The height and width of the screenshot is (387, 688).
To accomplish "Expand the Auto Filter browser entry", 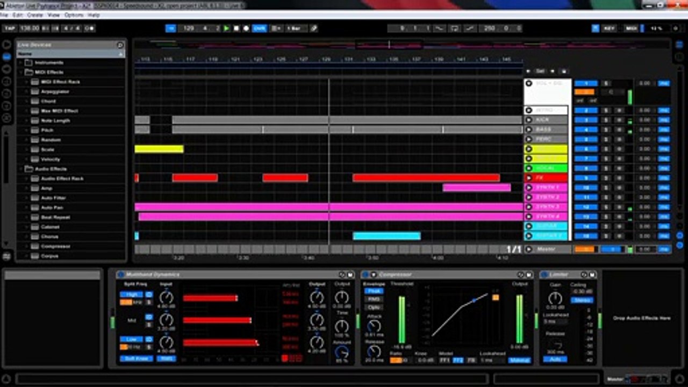I will 27,198.
